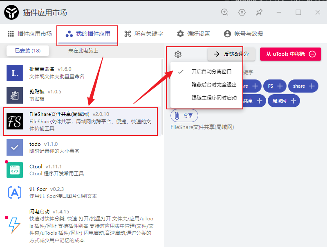The image size is (327, 247).
Task: Click the uTools logo icon
Action: 11,12
